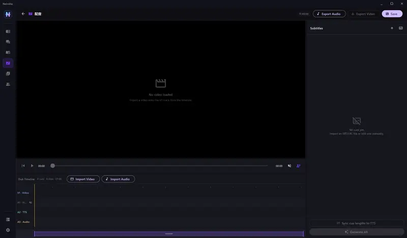Viewport: 407px width, 238px height.
Task: Toggle the voice icon beside mute button
Action: point(298,166)
